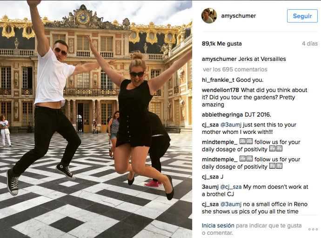This screenshot has height=238, width=321.
Task: Click the Seguir follow button
Action: tap(302, 16)
